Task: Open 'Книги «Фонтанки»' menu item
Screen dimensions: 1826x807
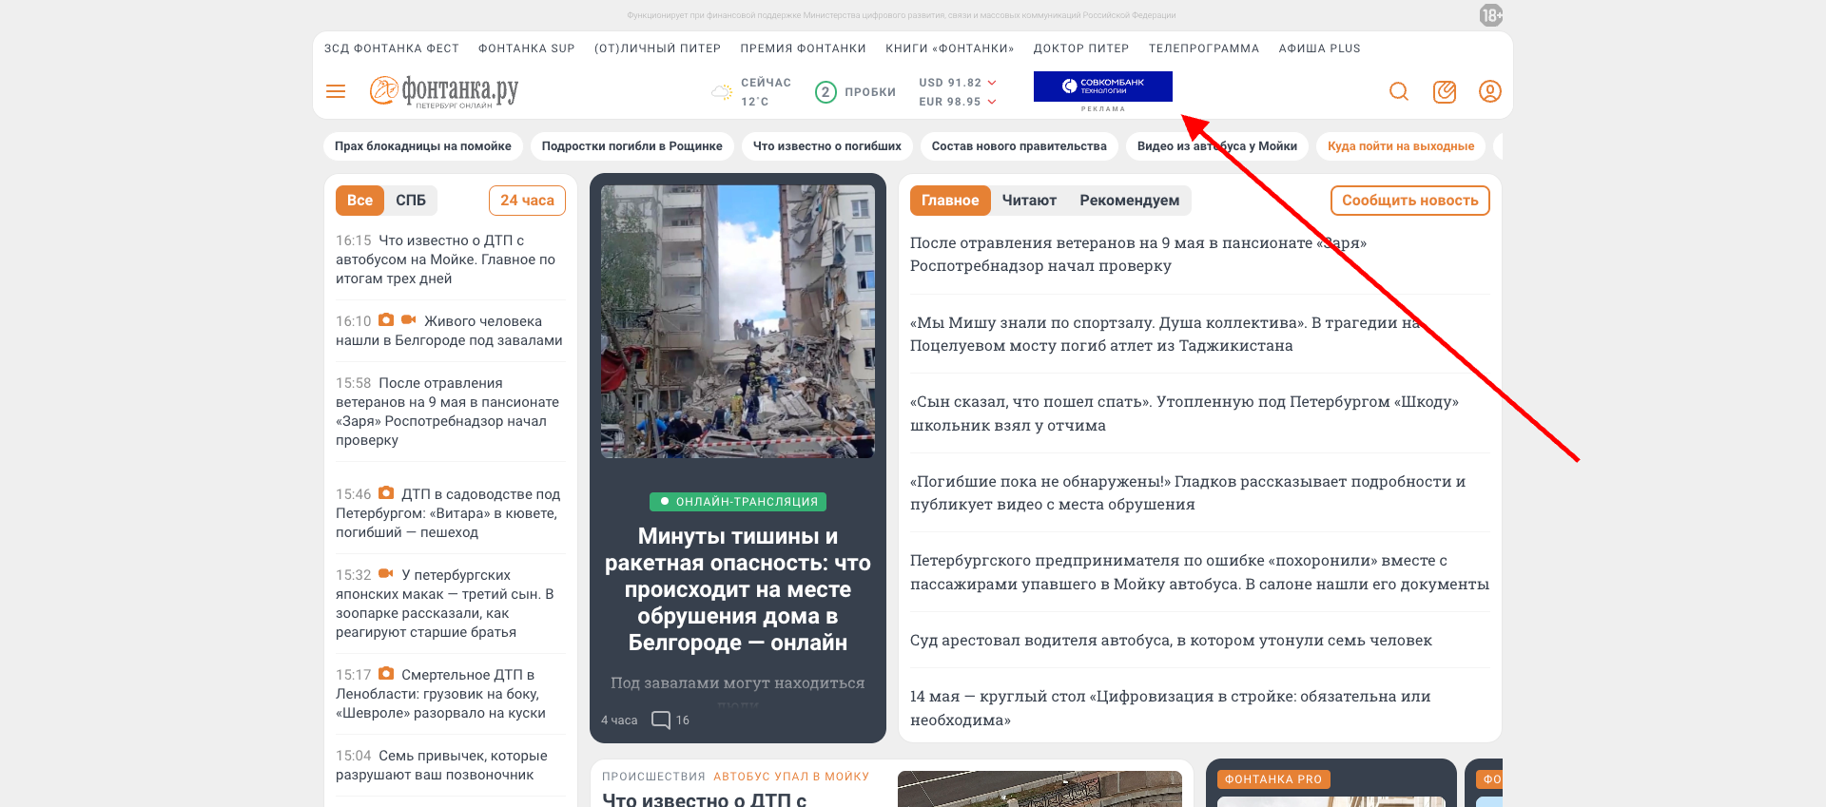Action: (x=950, y=48)
